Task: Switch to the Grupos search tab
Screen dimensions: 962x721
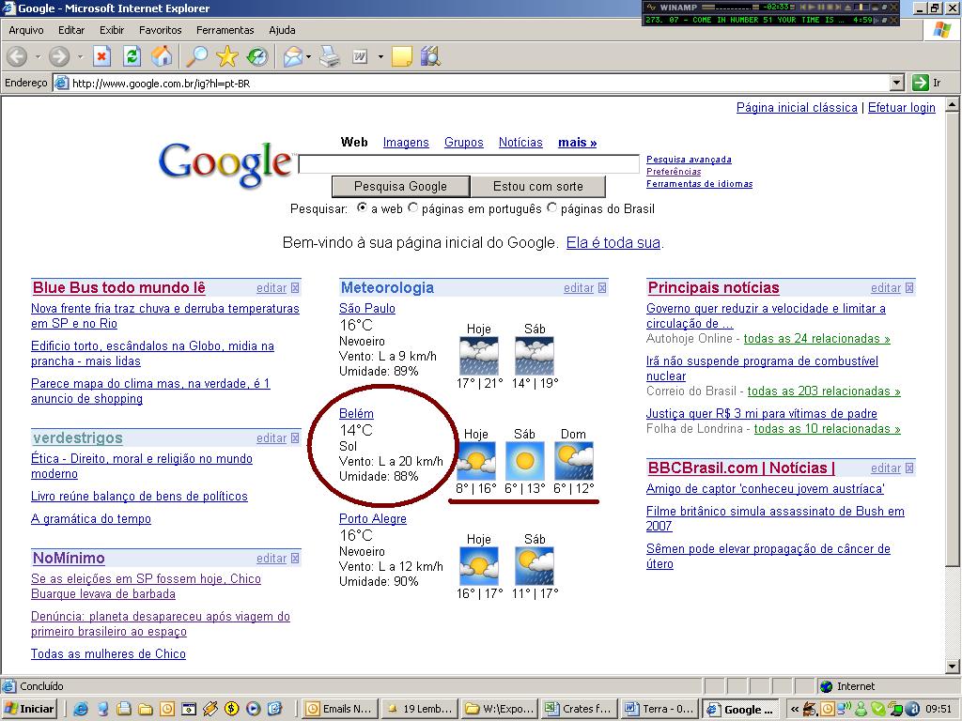Action: point(464,143)
